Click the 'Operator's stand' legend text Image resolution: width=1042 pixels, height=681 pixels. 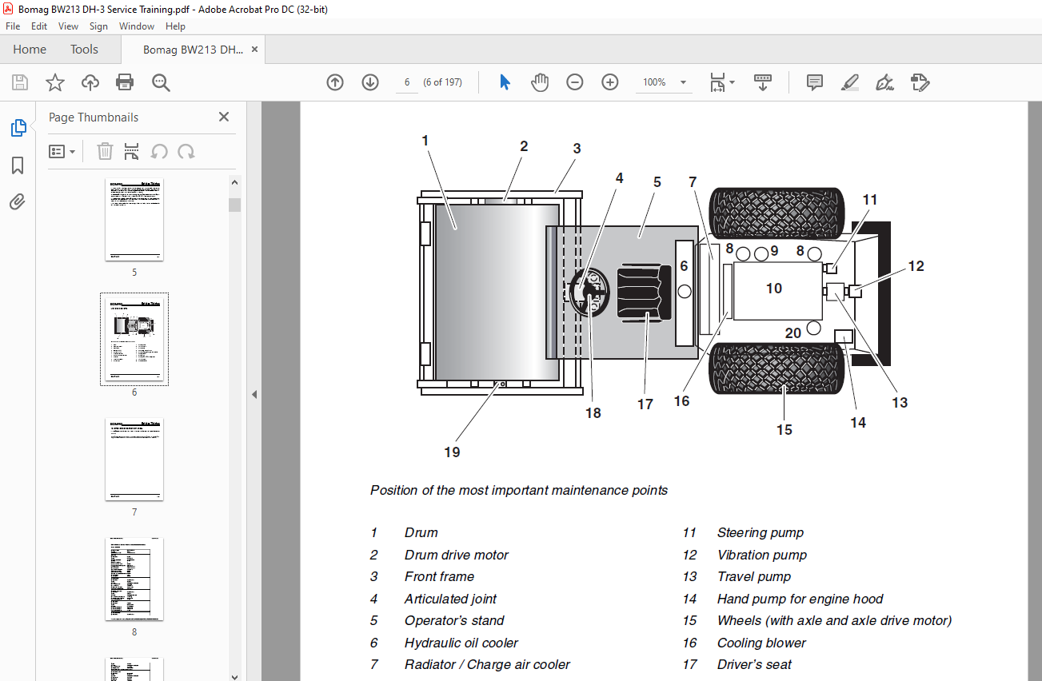454,620
